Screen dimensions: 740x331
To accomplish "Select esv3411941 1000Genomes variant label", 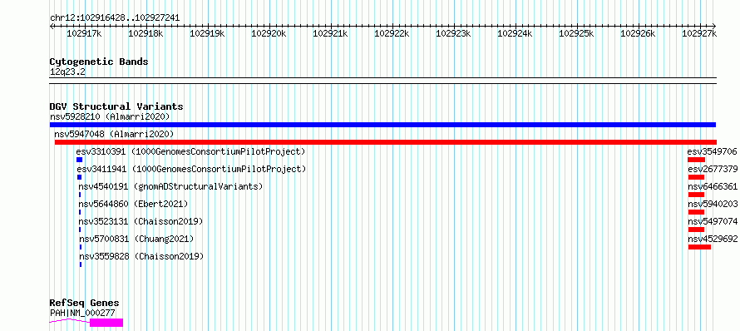I will [191, 169].
